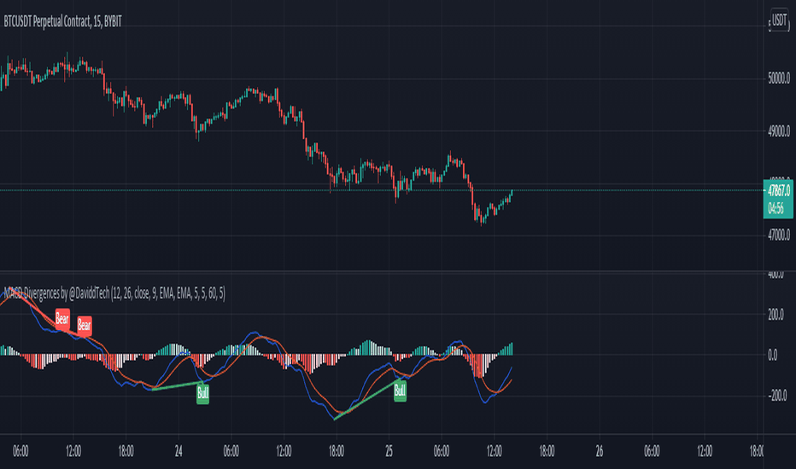This screenshot has height=469, width=796.
Task: Click the 200.0 MACD scale label
Action: [x=776, y=315]
